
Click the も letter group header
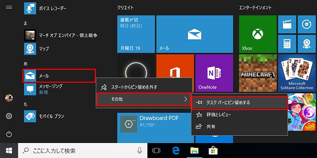(x=25, y=104)
